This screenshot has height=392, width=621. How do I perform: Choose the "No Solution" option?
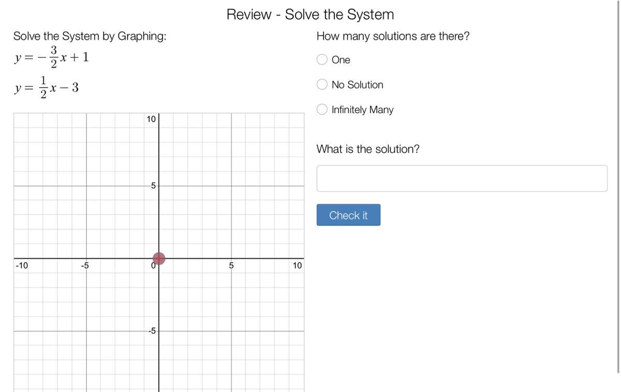pos(322,84)
